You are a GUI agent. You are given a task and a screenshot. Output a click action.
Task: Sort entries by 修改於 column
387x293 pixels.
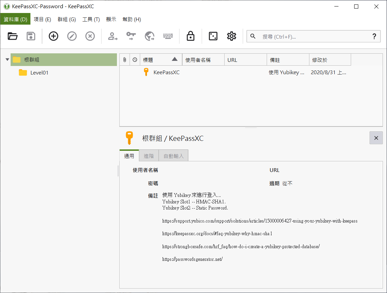tap(330, 60)
